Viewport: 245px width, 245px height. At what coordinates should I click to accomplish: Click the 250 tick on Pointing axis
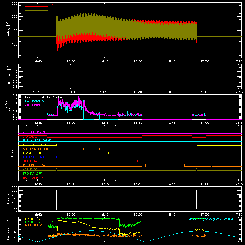(x=14, y=3)
